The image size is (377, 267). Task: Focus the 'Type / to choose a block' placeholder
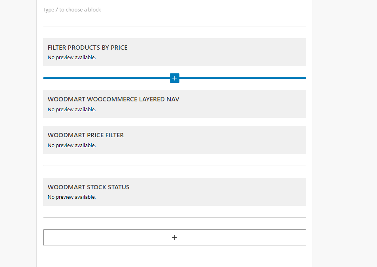point(72,9)
